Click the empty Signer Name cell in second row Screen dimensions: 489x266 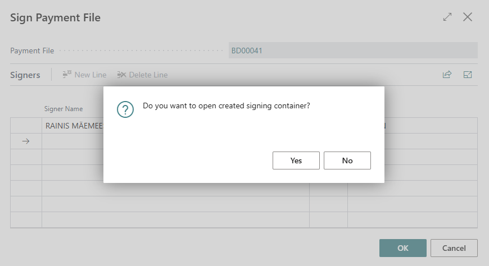(x=73, y=141)
